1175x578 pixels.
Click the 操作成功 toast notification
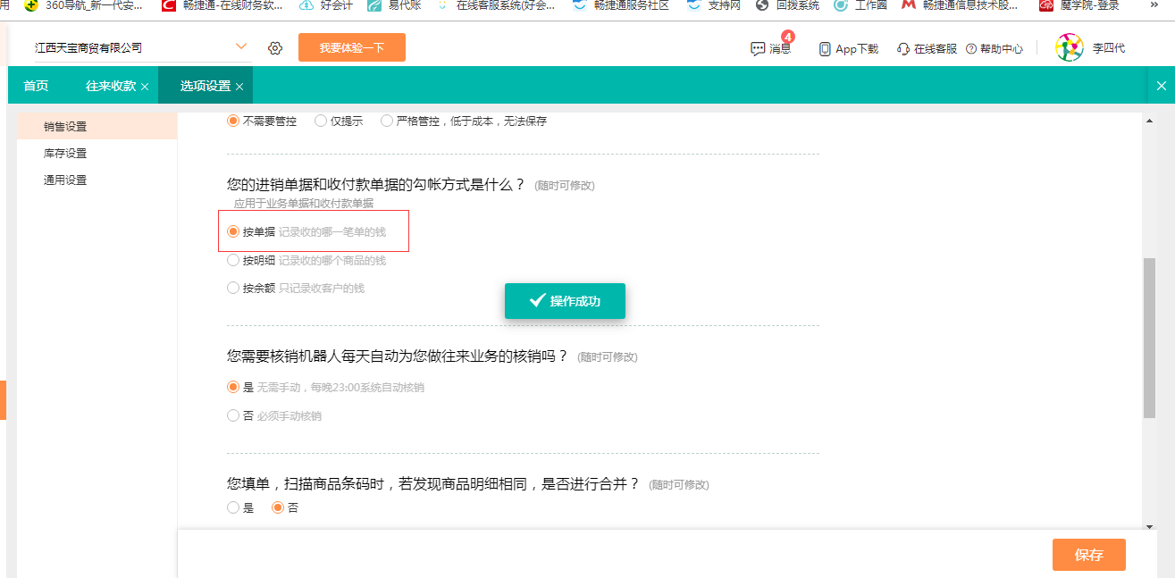(x=565, y=301)
